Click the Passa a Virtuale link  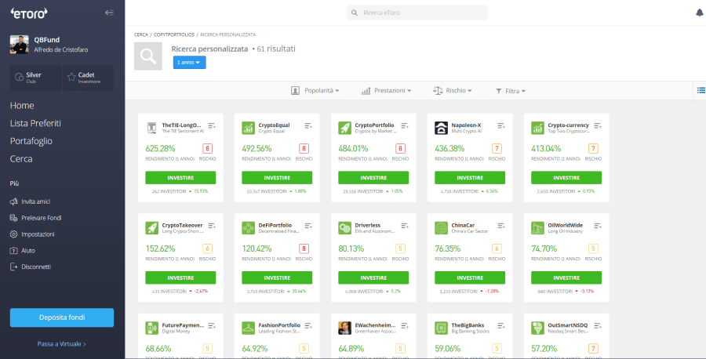point(62,343)
